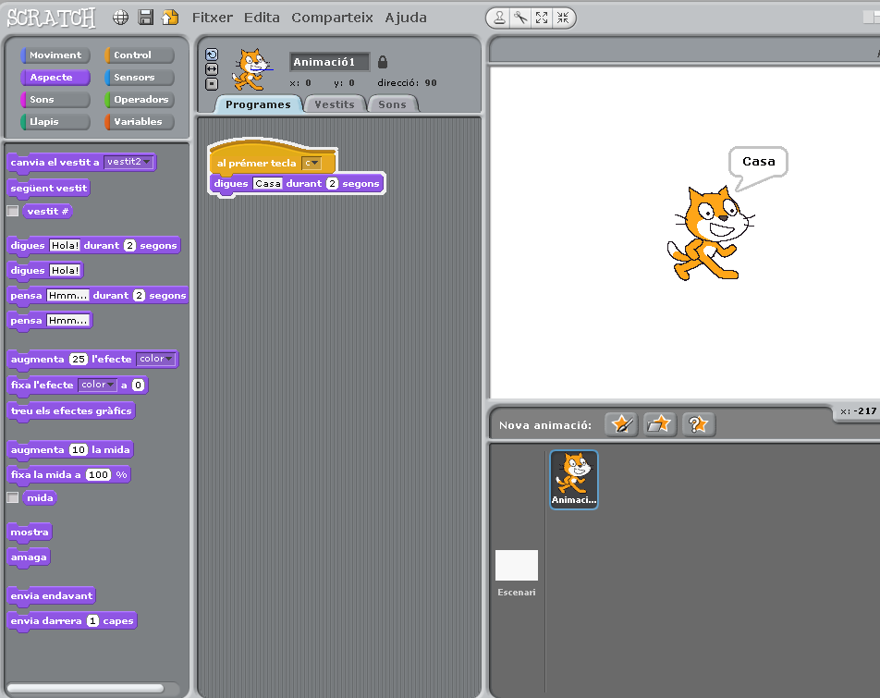Toggle the 'vestit #' reporter checkbox
Screen dimensions: 880x698
tap(12, 211)
